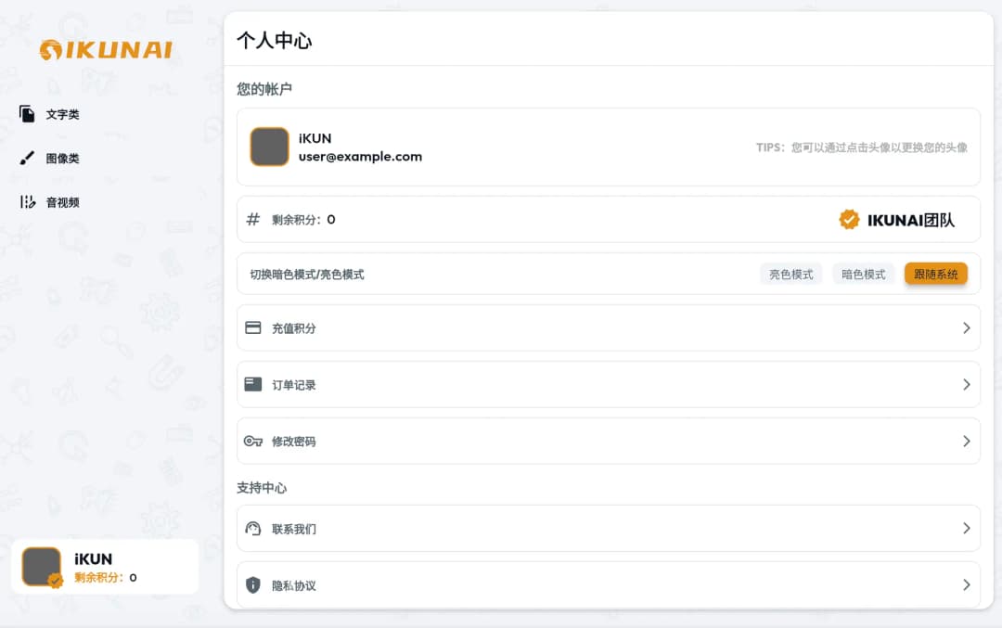
Task: Click the credit card icon for 充值积分
Action: [253, 327]
